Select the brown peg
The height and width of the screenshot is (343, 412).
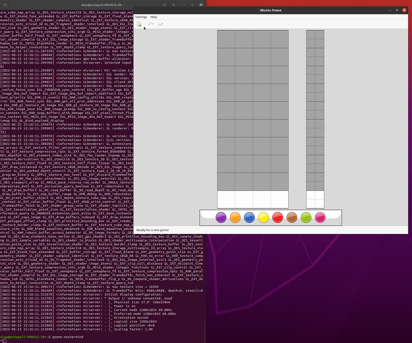click(292, 218)
